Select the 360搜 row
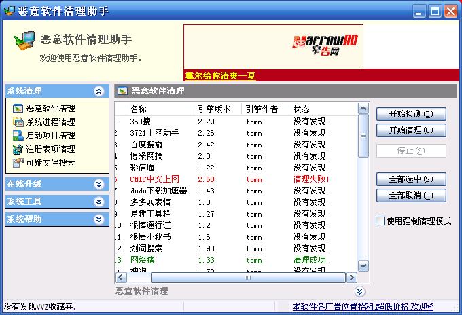Image resolution: width=462 pixels, height=315 pixels. pos(236,122)
